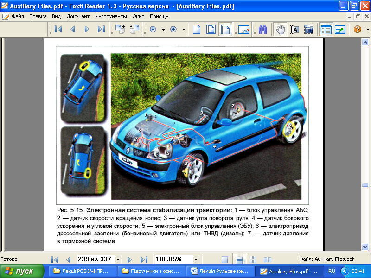Open the Вид menu
371x278 pixels.
point(56,16)
